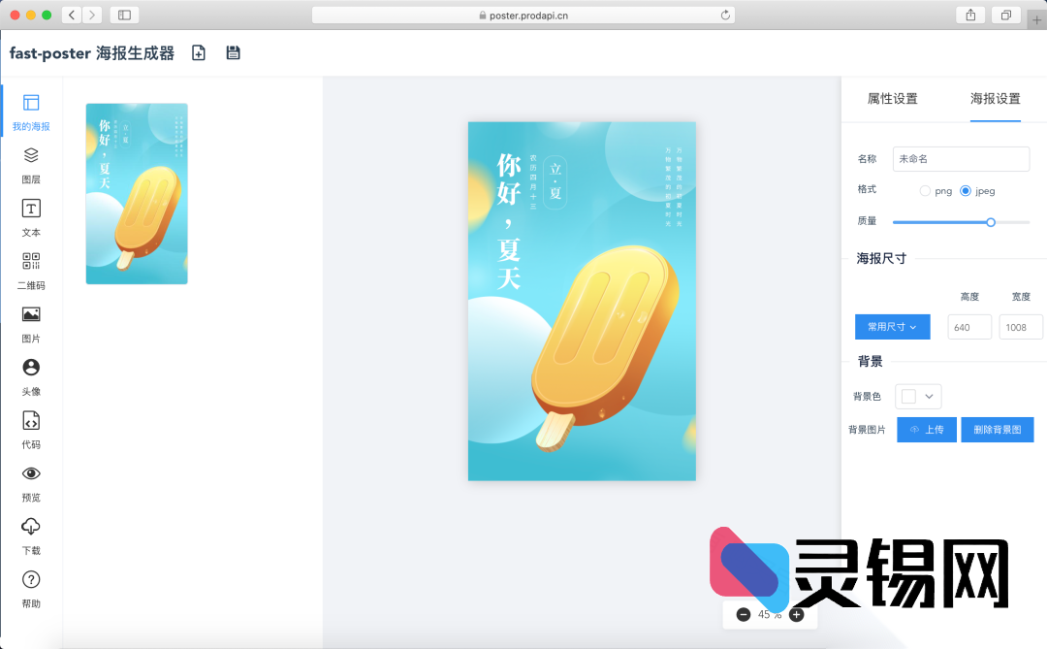The width and height of the screenshot is (1047, 649).
Task: Open the 背景色 color picker dropdown
Action: 918,396
